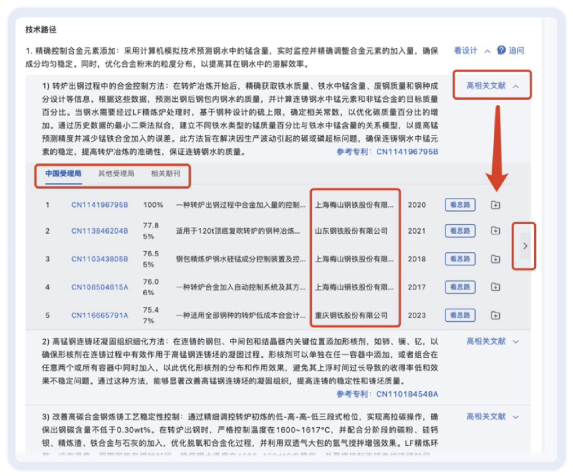Click the right arrow to view next page

tap(525, 246)
